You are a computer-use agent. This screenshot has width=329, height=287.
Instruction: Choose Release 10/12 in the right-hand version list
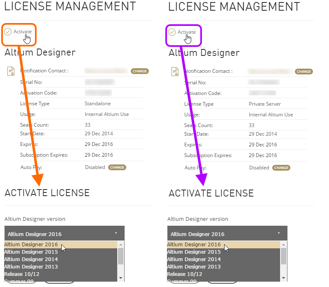(x=185, y=274)
